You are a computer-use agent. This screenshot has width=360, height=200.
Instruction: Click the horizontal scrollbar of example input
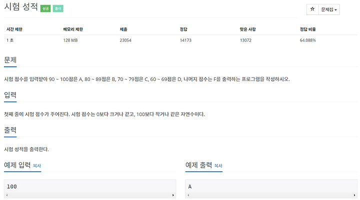(x=90, y=195)
